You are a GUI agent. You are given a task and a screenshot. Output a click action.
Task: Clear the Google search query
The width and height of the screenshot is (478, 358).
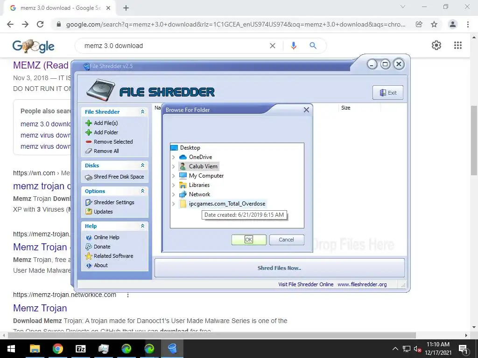(273, 46)
